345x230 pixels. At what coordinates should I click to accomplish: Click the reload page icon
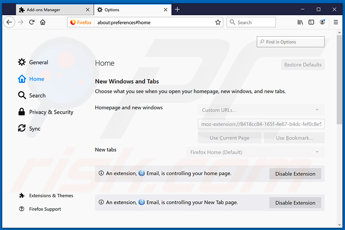31,22
